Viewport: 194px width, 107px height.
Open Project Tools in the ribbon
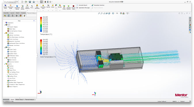[x=5, y=7]
